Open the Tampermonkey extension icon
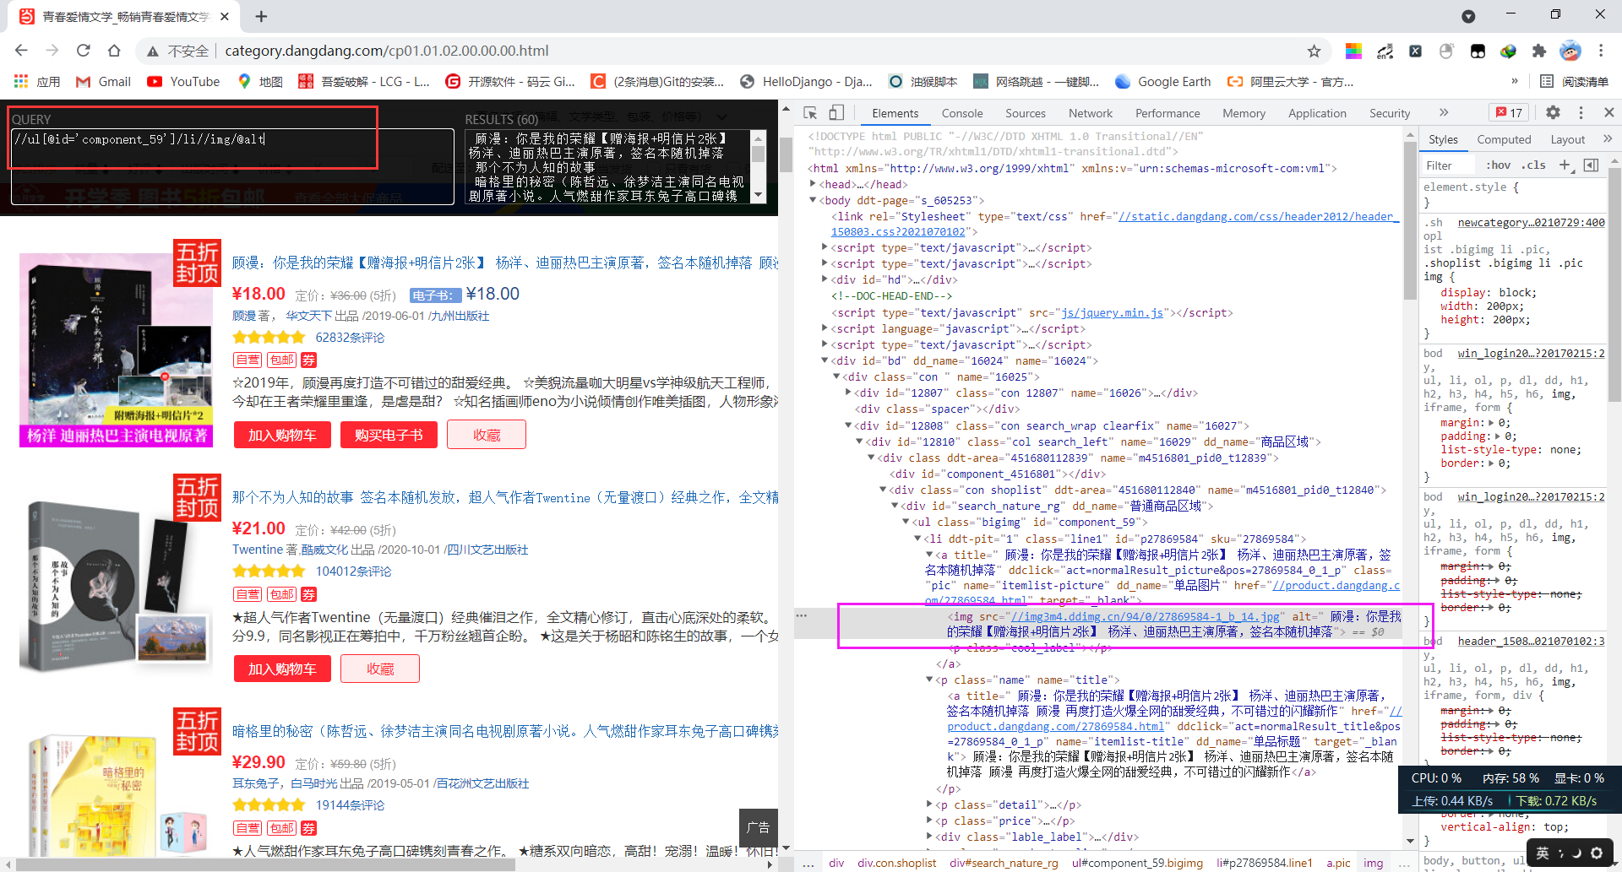Screen dimensions: 1622x872 (1478, 51)
